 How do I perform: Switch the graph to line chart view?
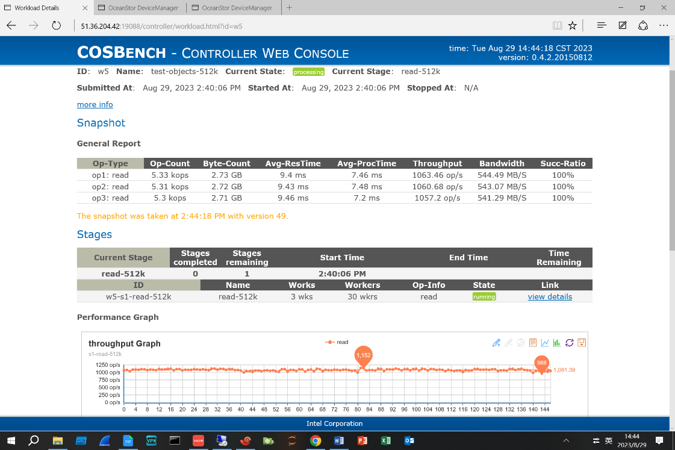tap(544, 343)
